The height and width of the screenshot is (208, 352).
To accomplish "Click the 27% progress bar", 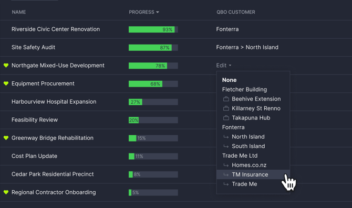I will 153,102.
